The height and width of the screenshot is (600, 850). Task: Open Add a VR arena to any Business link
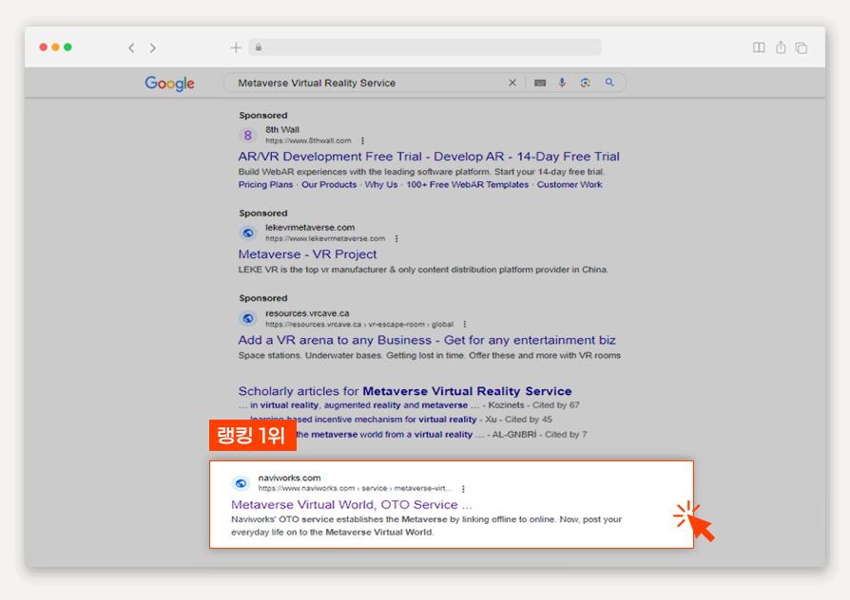427,340
